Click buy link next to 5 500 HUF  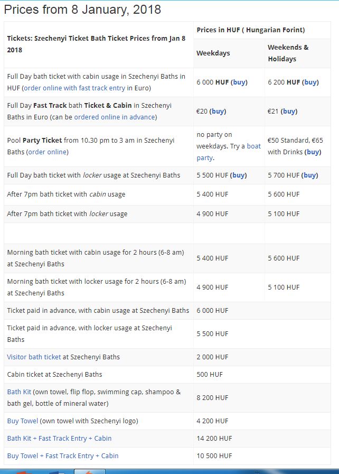(x=239, y=175)
